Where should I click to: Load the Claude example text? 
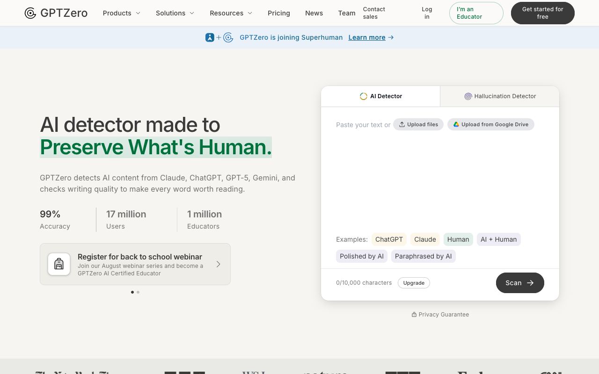(x=425, y=239)
